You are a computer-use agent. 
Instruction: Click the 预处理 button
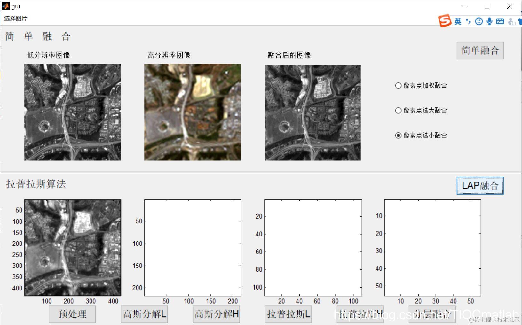[x=72, y=314]
